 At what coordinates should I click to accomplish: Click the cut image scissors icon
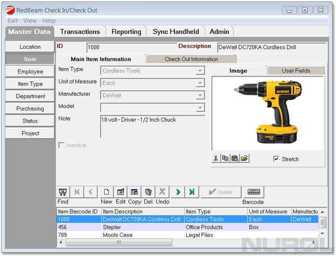point(216,158)
